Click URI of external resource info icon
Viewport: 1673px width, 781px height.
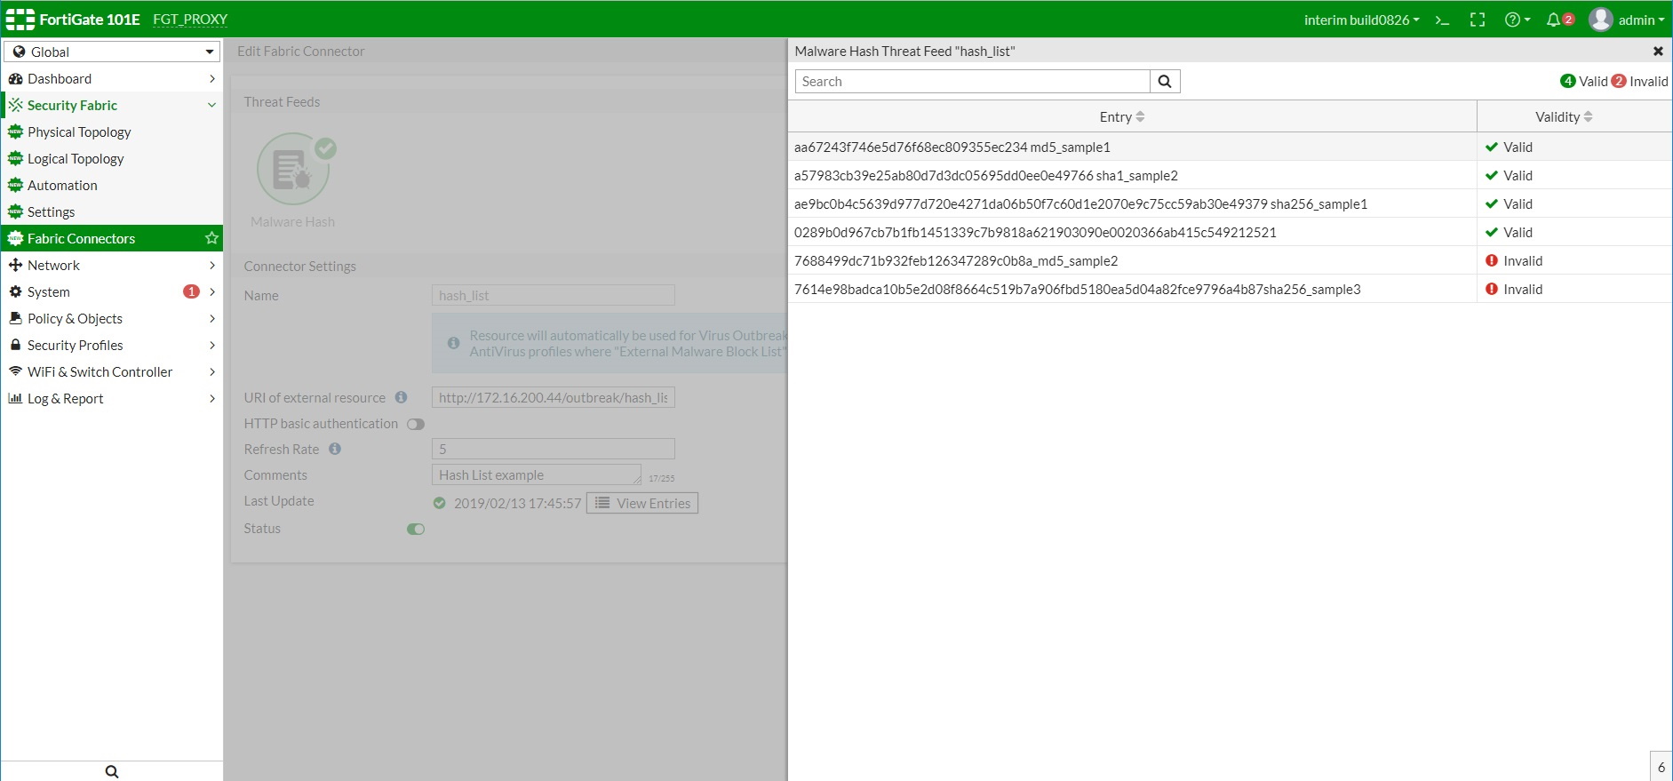401,397
